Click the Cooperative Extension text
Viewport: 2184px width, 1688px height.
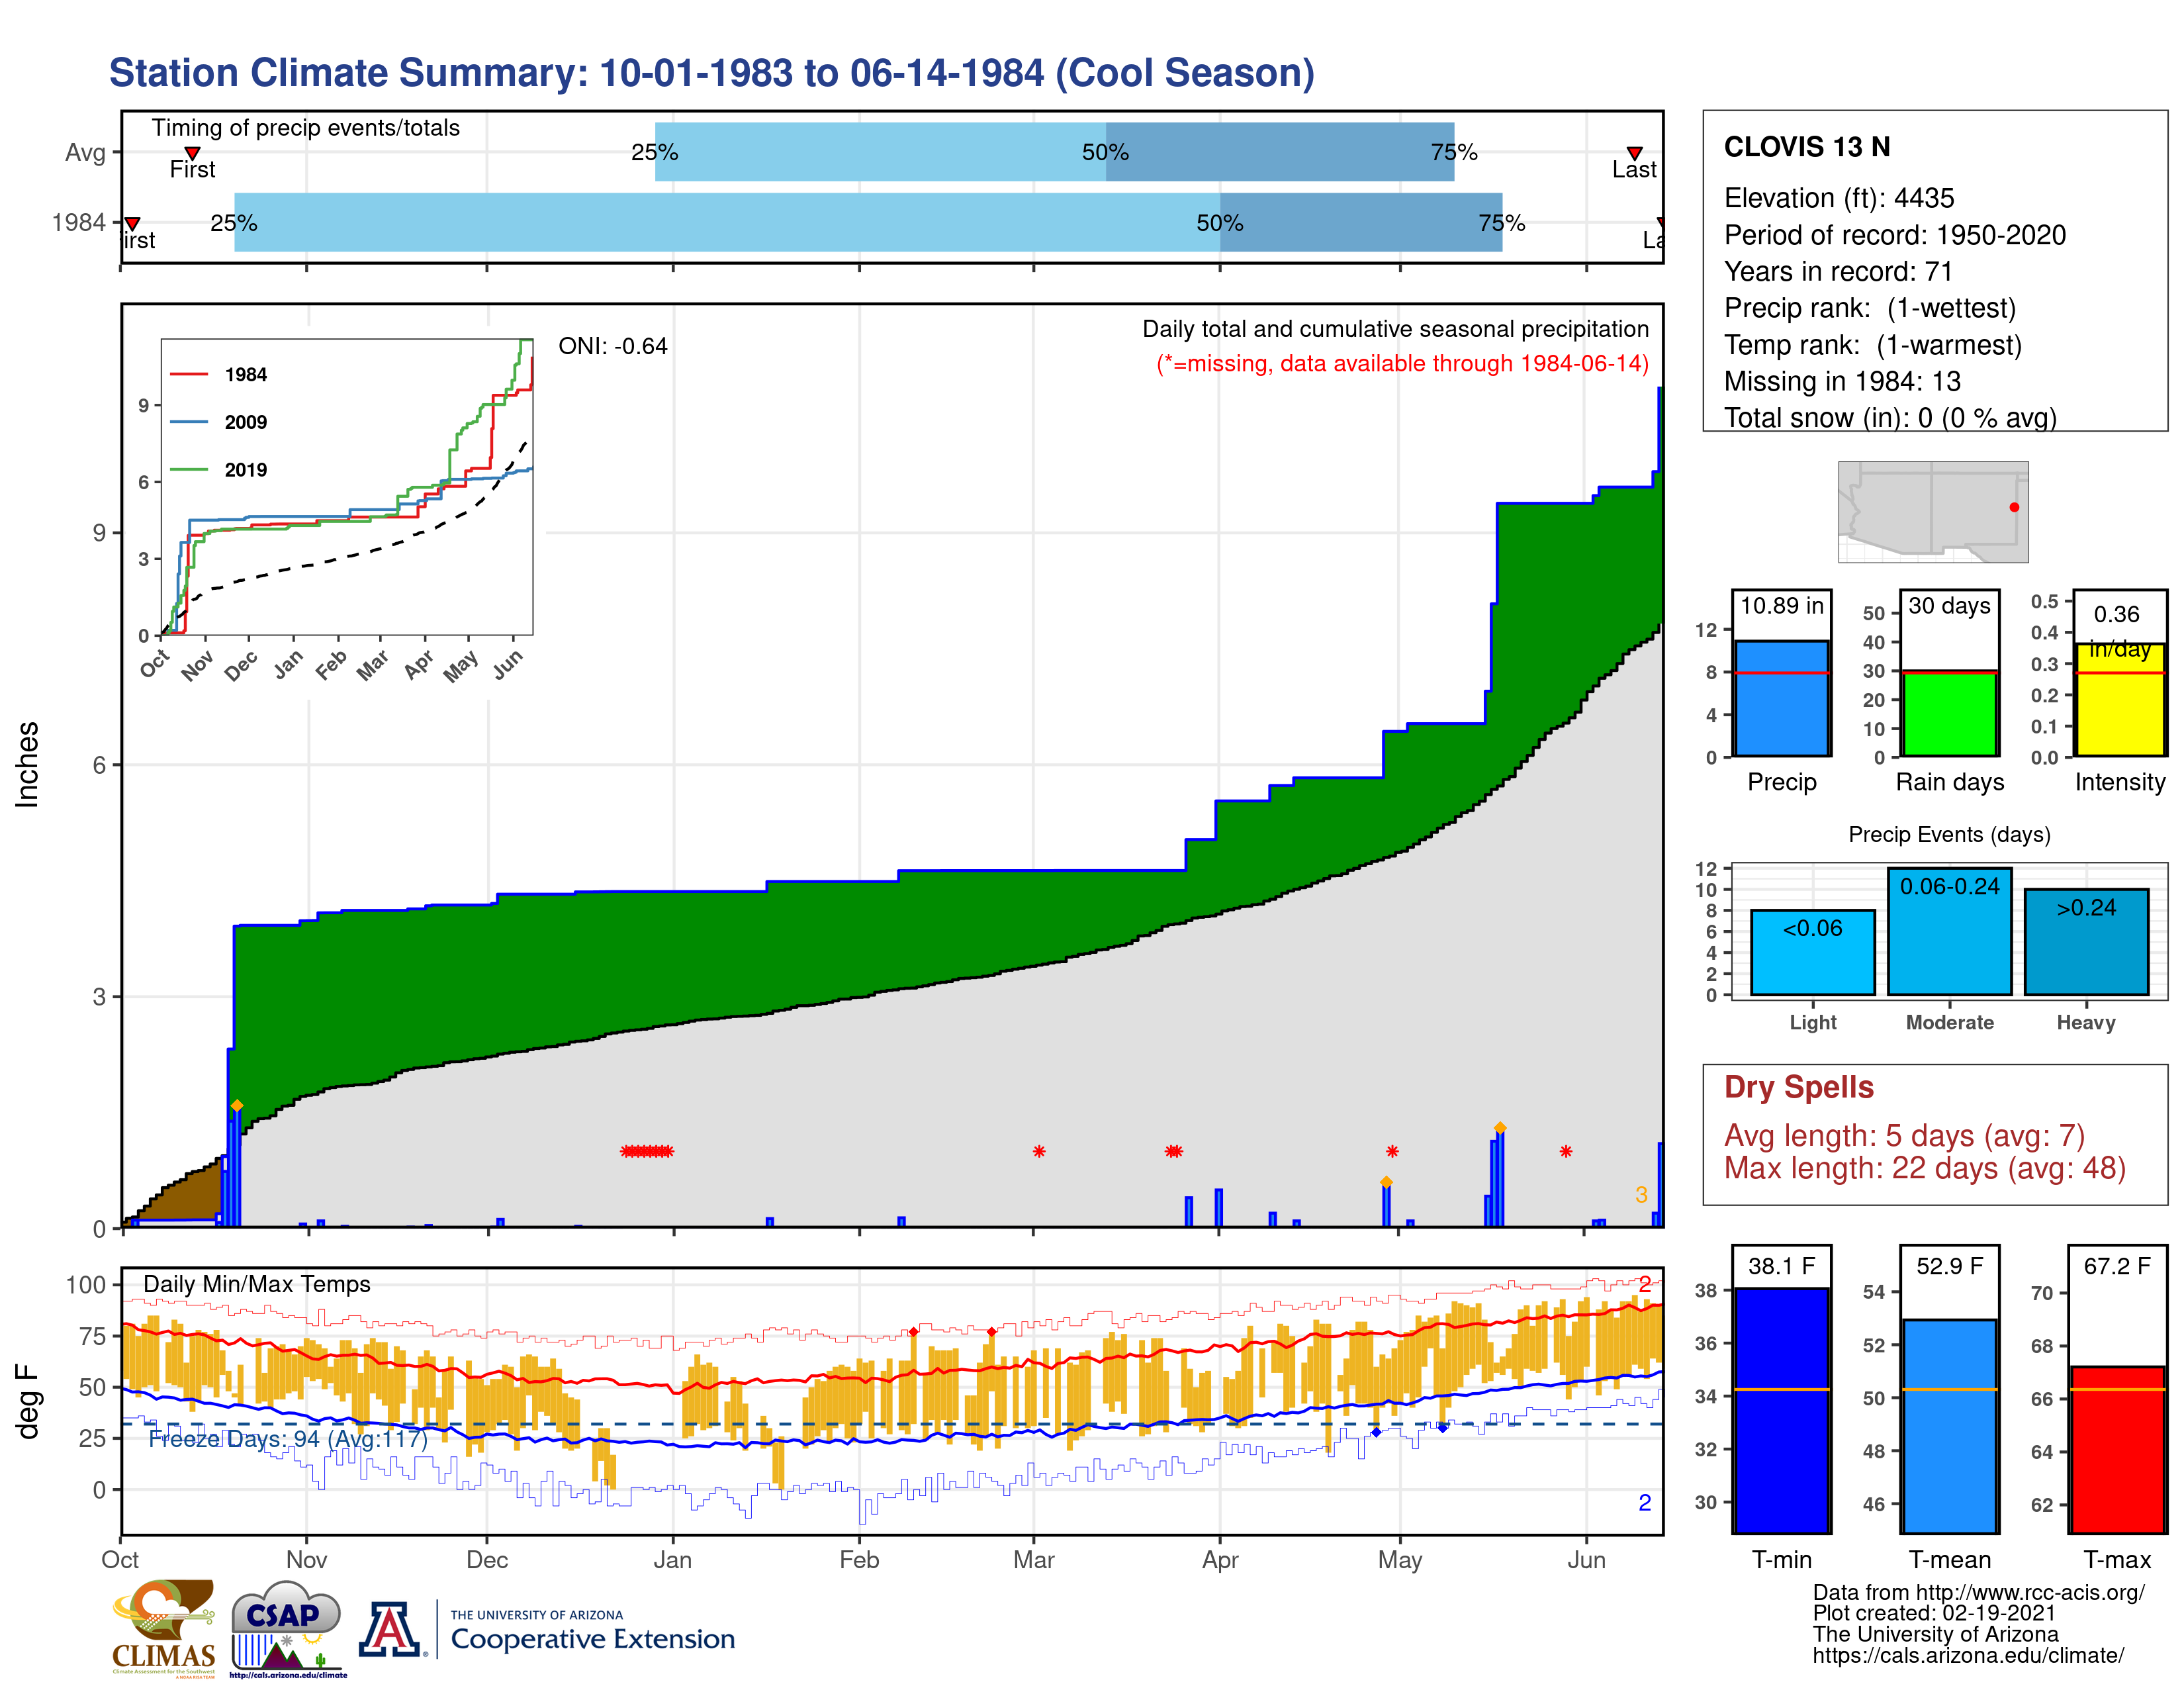click(592, 1639)
